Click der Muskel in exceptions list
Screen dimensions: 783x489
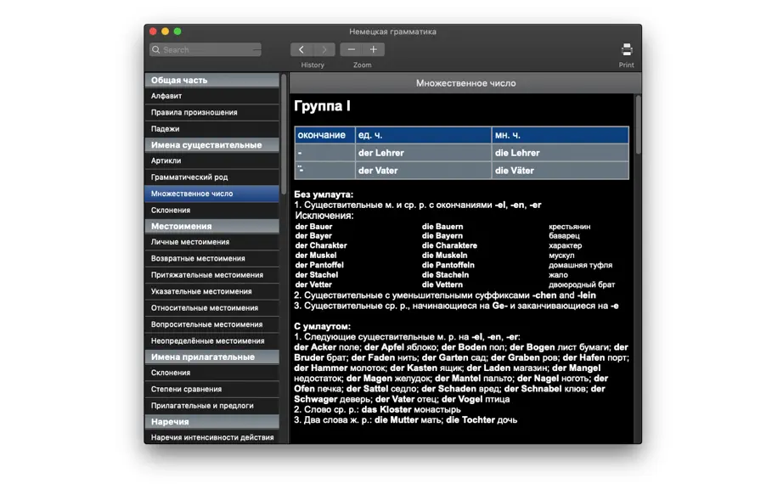(316, 256)
